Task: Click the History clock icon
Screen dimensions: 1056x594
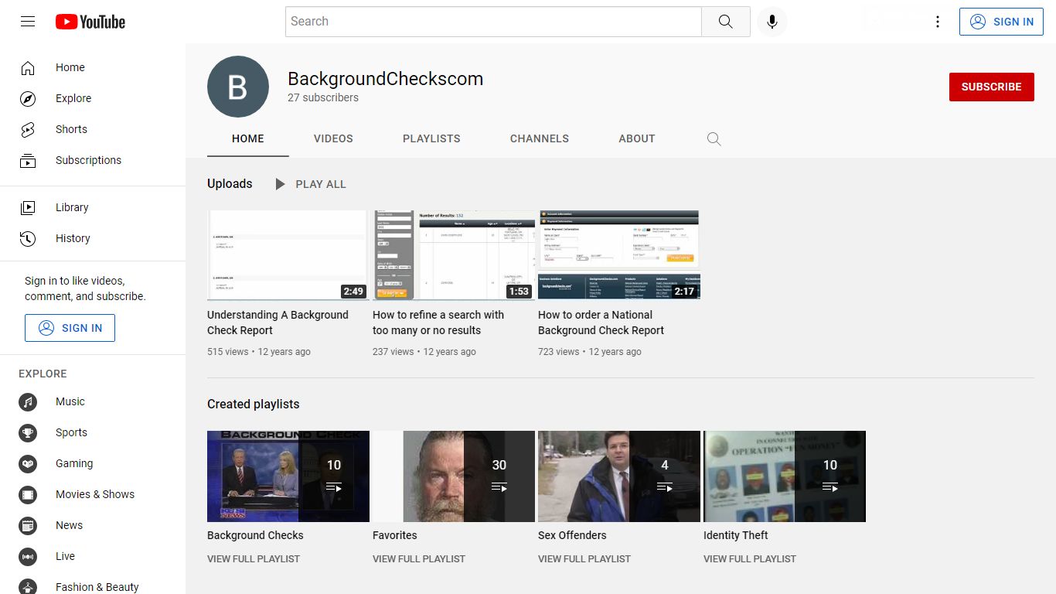Action: coord(28,238)
